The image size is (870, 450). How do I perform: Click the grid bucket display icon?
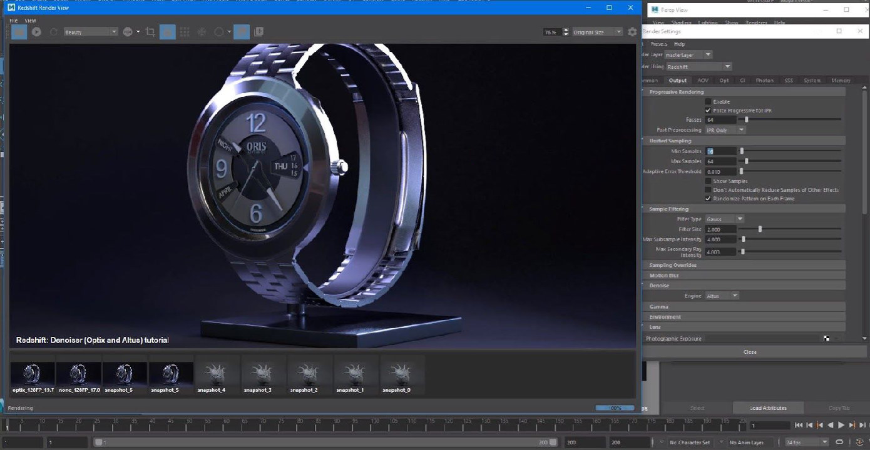[x=185, y=32]
